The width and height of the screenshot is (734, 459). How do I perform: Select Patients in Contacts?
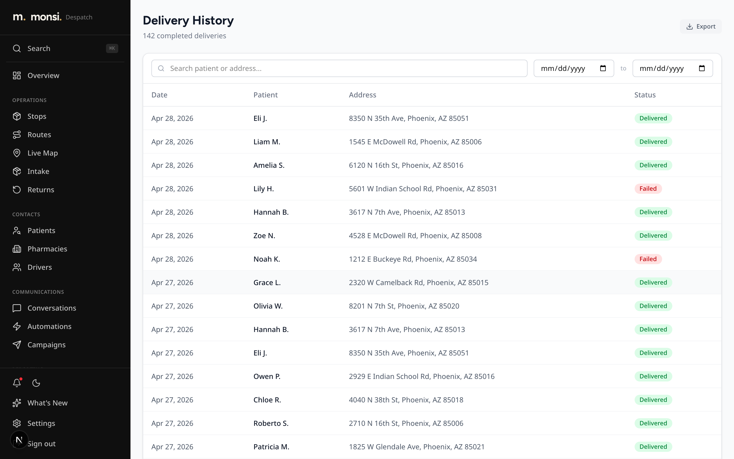tap(65, 231)
